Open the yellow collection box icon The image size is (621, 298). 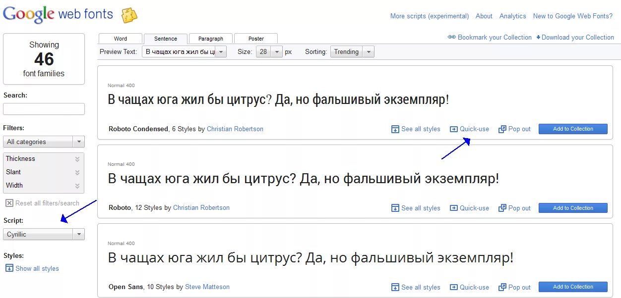(x=129, y=15)
